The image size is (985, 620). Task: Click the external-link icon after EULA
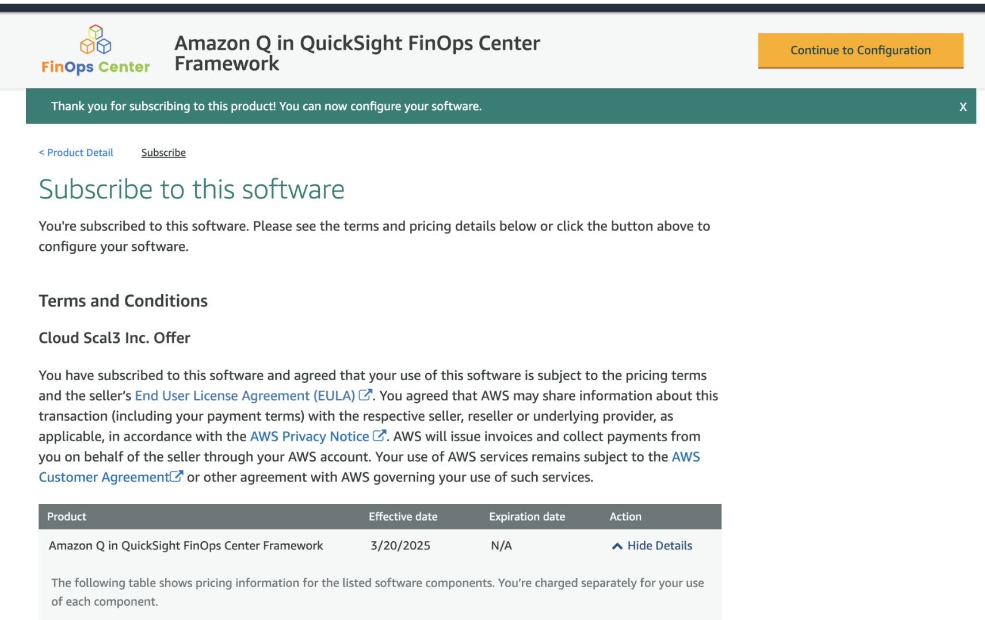click(365, 395)
